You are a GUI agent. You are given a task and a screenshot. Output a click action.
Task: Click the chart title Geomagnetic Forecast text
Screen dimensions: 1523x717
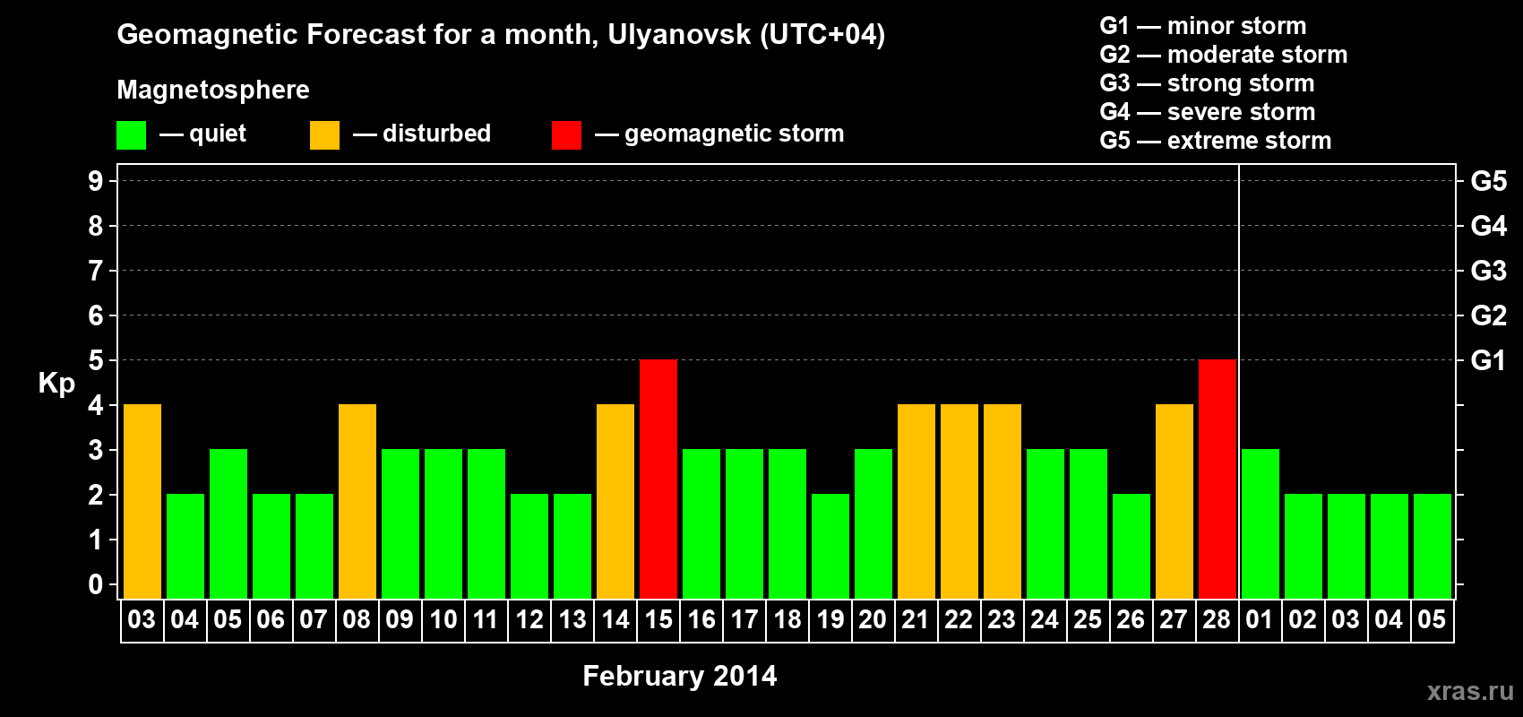click(501, 35)
